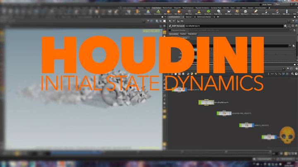Select the RBD Glue shelf tool
298x167 pixels.
(x=178, y=12)
